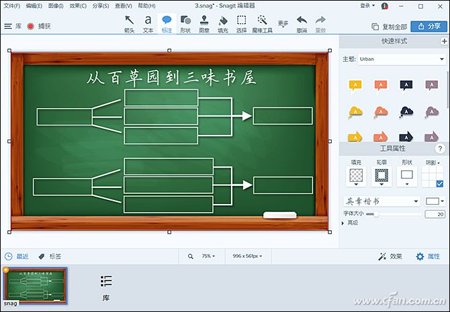Select the snag thumbnail in tray
450x312 pixels.
click(x=35, y=286)
